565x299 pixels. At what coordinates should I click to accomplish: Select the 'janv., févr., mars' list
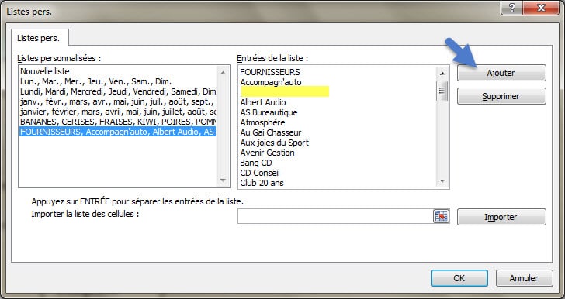click(x=118, y=101)
